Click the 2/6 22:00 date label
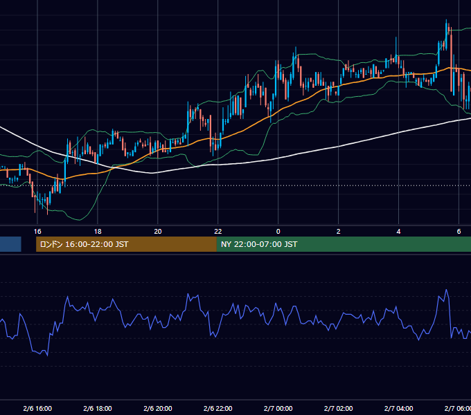 point(217,408)
